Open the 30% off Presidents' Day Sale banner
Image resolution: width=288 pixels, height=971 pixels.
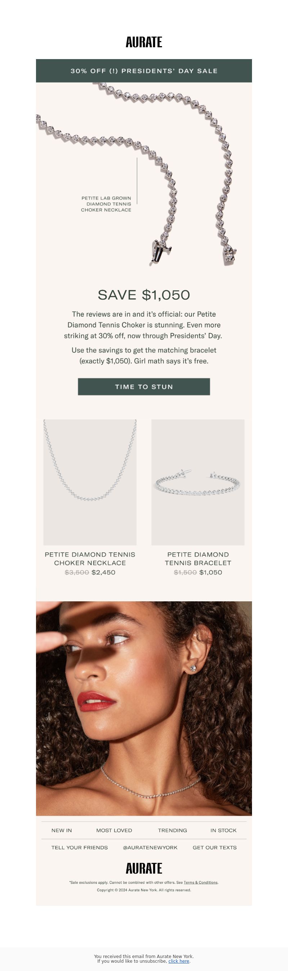[x=144, y=71]
